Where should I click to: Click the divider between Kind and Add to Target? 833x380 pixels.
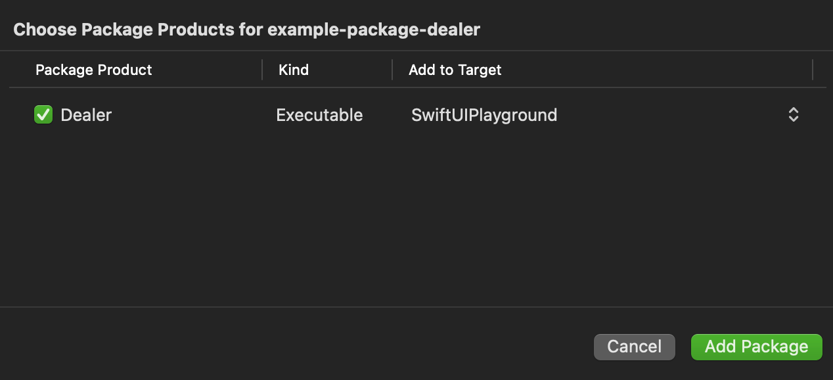click(392, 70)
